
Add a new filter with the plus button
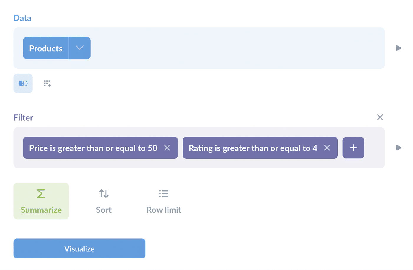pos(353,148)
